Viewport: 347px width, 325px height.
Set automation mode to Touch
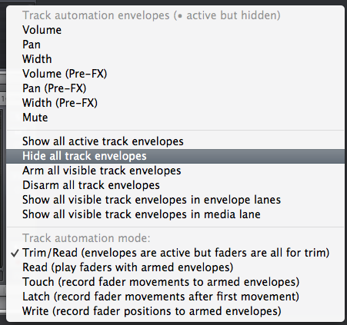(x=175, y=282)
